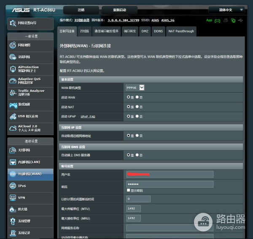
Task: Set Enable WAN to No (否)
Action: point(137,97)
